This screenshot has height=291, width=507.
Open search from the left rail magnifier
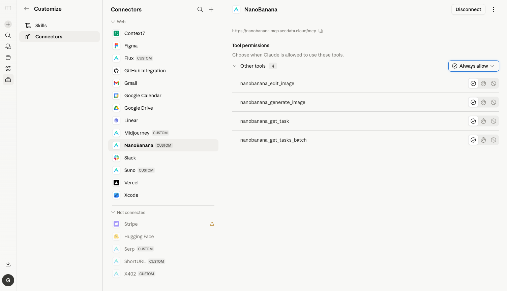tap(8, 35)
